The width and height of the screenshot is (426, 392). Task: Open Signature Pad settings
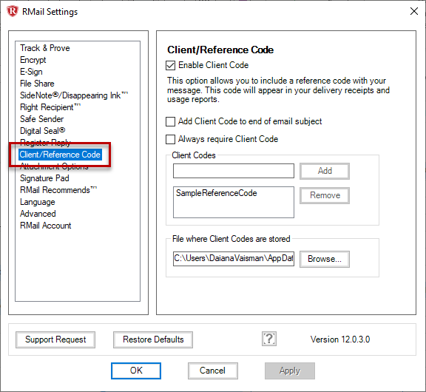pos(44,178)
